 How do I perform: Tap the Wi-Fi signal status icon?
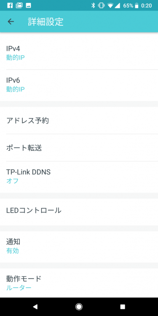(111, 5)
